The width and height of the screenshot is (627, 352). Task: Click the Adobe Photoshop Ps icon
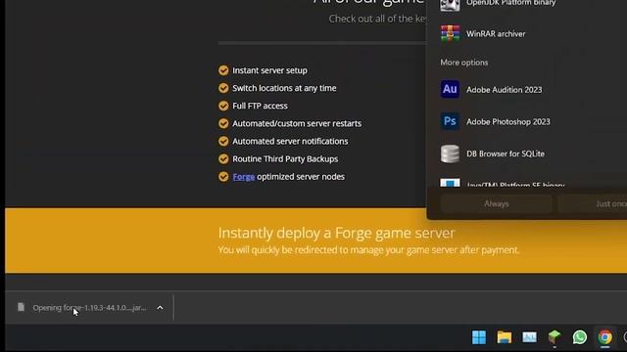[450, 121]
